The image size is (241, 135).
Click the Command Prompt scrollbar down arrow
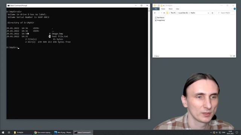coord(149,118)
